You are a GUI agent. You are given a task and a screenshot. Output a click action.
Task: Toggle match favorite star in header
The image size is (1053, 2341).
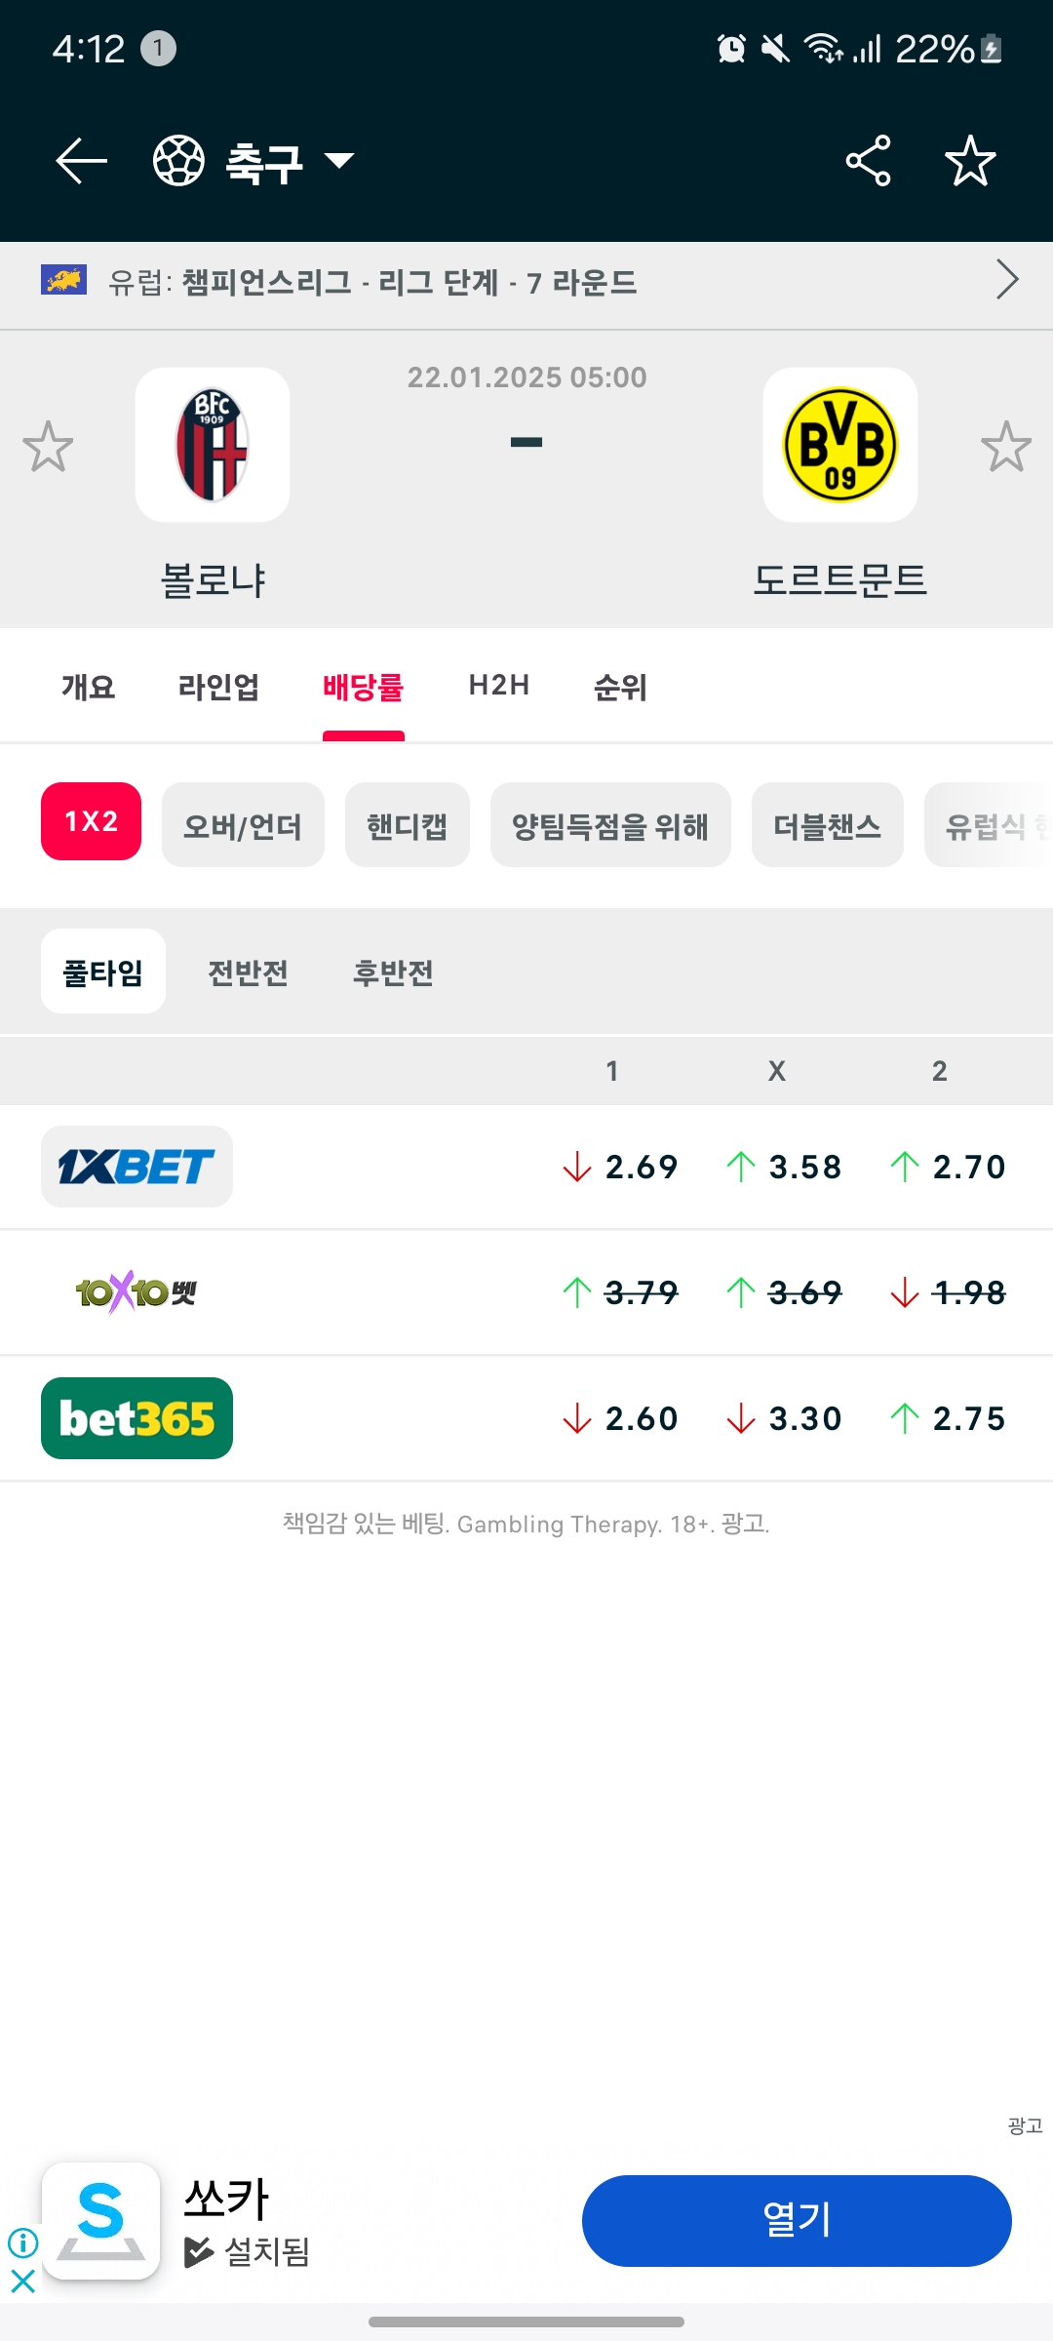click(x=970, y=161)
